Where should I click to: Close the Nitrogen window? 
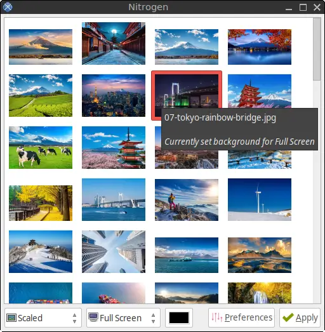317,8
